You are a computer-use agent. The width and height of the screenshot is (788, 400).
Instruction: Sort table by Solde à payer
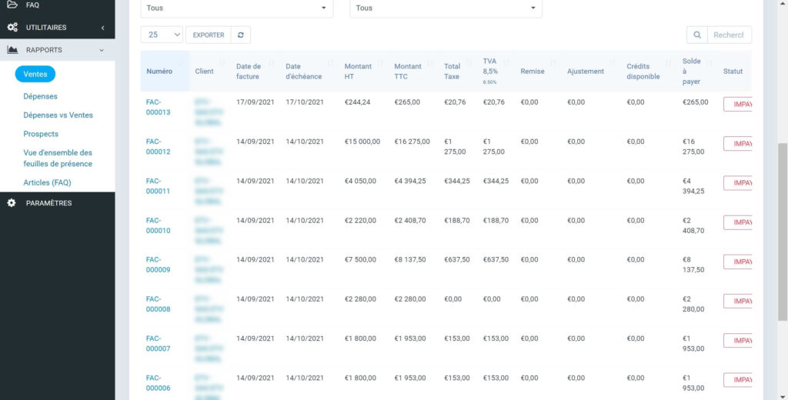click(697, 72)
